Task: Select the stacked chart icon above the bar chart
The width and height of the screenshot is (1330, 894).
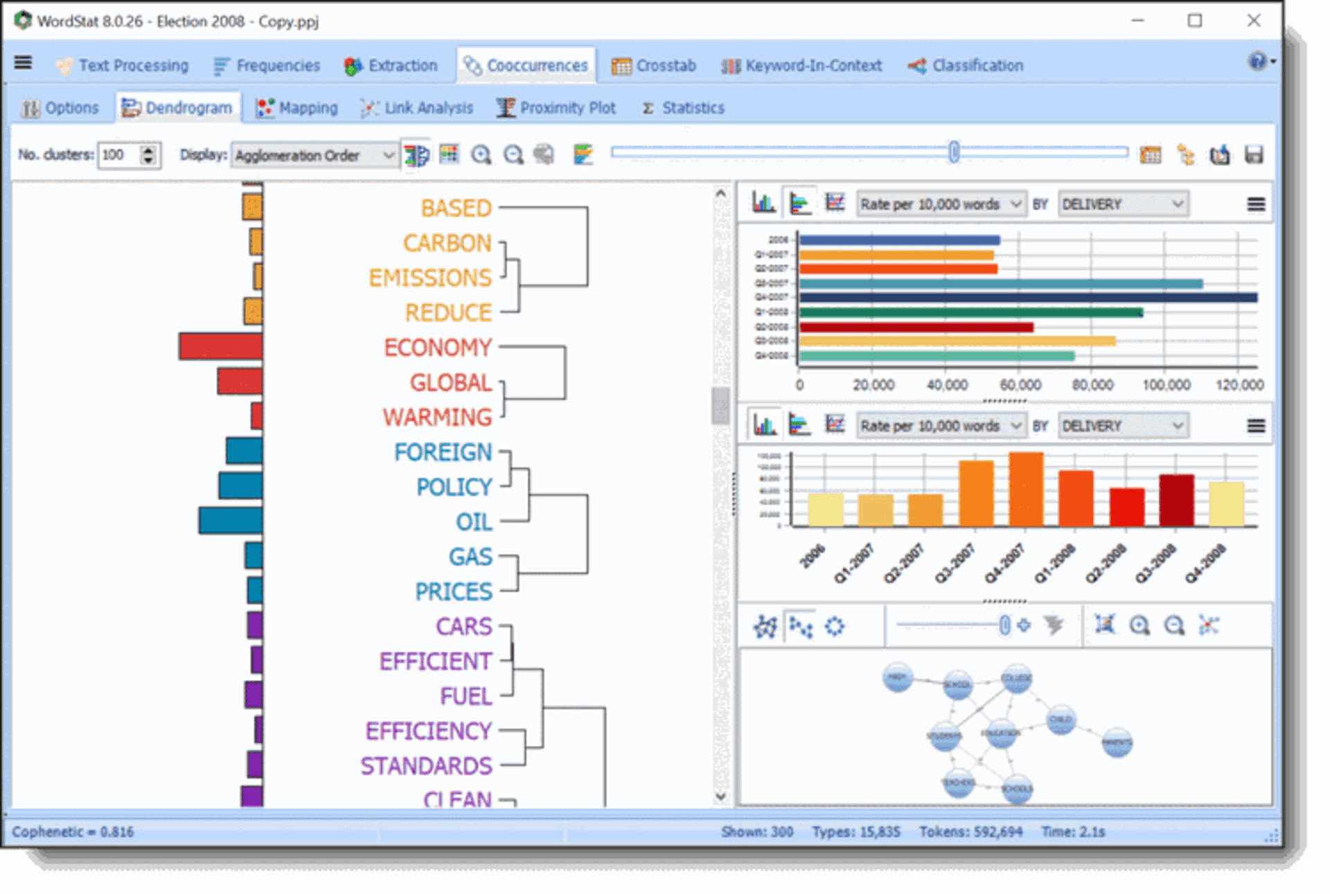Action: click(800, 203)
